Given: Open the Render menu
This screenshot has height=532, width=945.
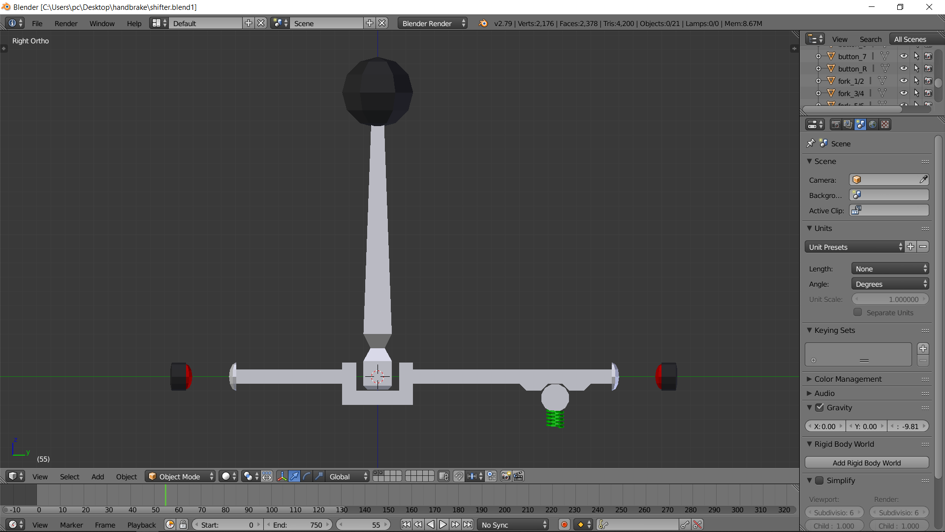Looking at the screenshot, I should 66,23.
